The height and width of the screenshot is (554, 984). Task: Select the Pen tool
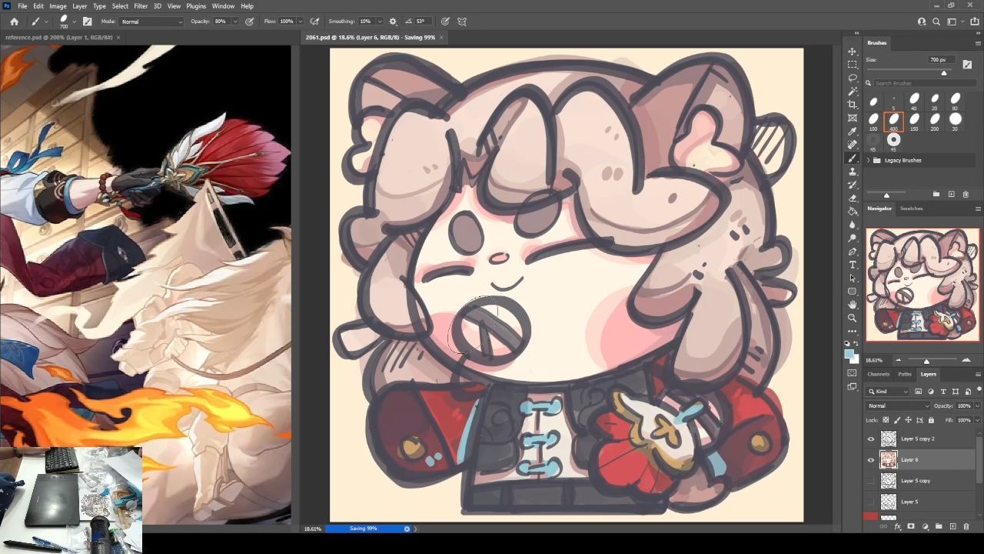[853, 252]
